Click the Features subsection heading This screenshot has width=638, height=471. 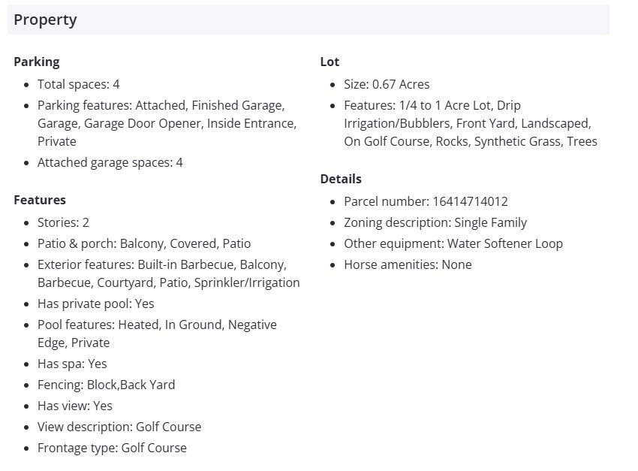tap(40, 200)
